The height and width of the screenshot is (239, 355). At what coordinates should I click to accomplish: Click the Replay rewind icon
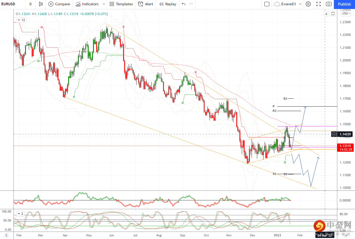[161, 4]
